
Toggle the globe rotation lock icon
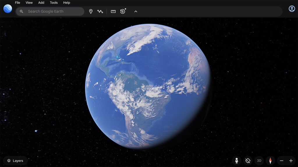(x=248, y=161)
